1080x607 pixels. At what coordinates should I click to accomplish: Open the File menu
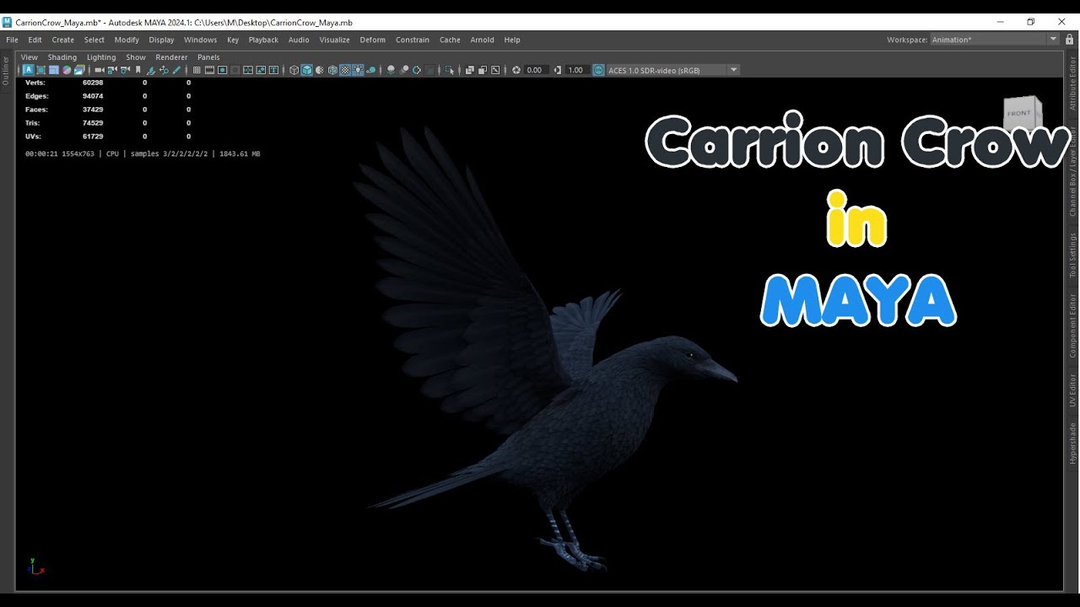(x=12, y=40)
